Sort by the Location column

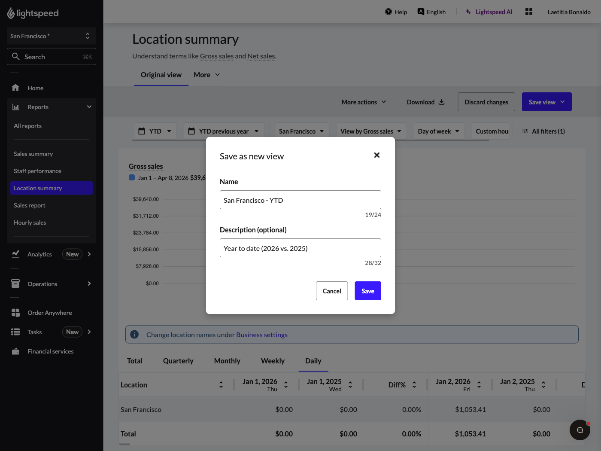[221, 385]
